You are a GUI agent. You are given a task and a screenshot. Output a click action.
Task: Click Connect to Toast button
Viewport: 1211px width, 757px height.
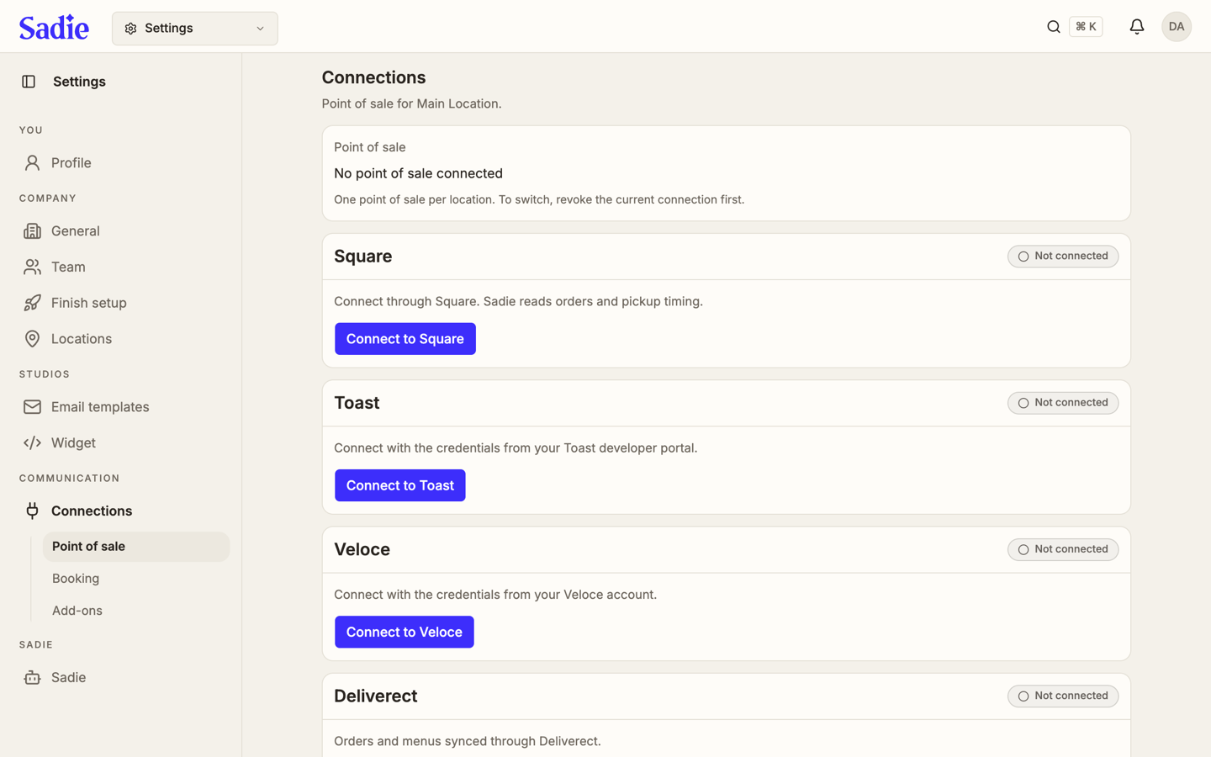click(400, 485)
